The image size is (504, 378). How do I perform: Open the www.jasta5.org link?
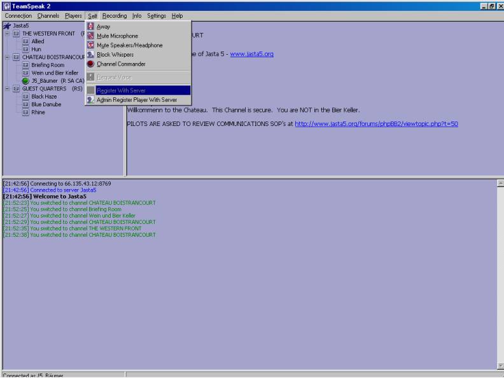[252, 55]
